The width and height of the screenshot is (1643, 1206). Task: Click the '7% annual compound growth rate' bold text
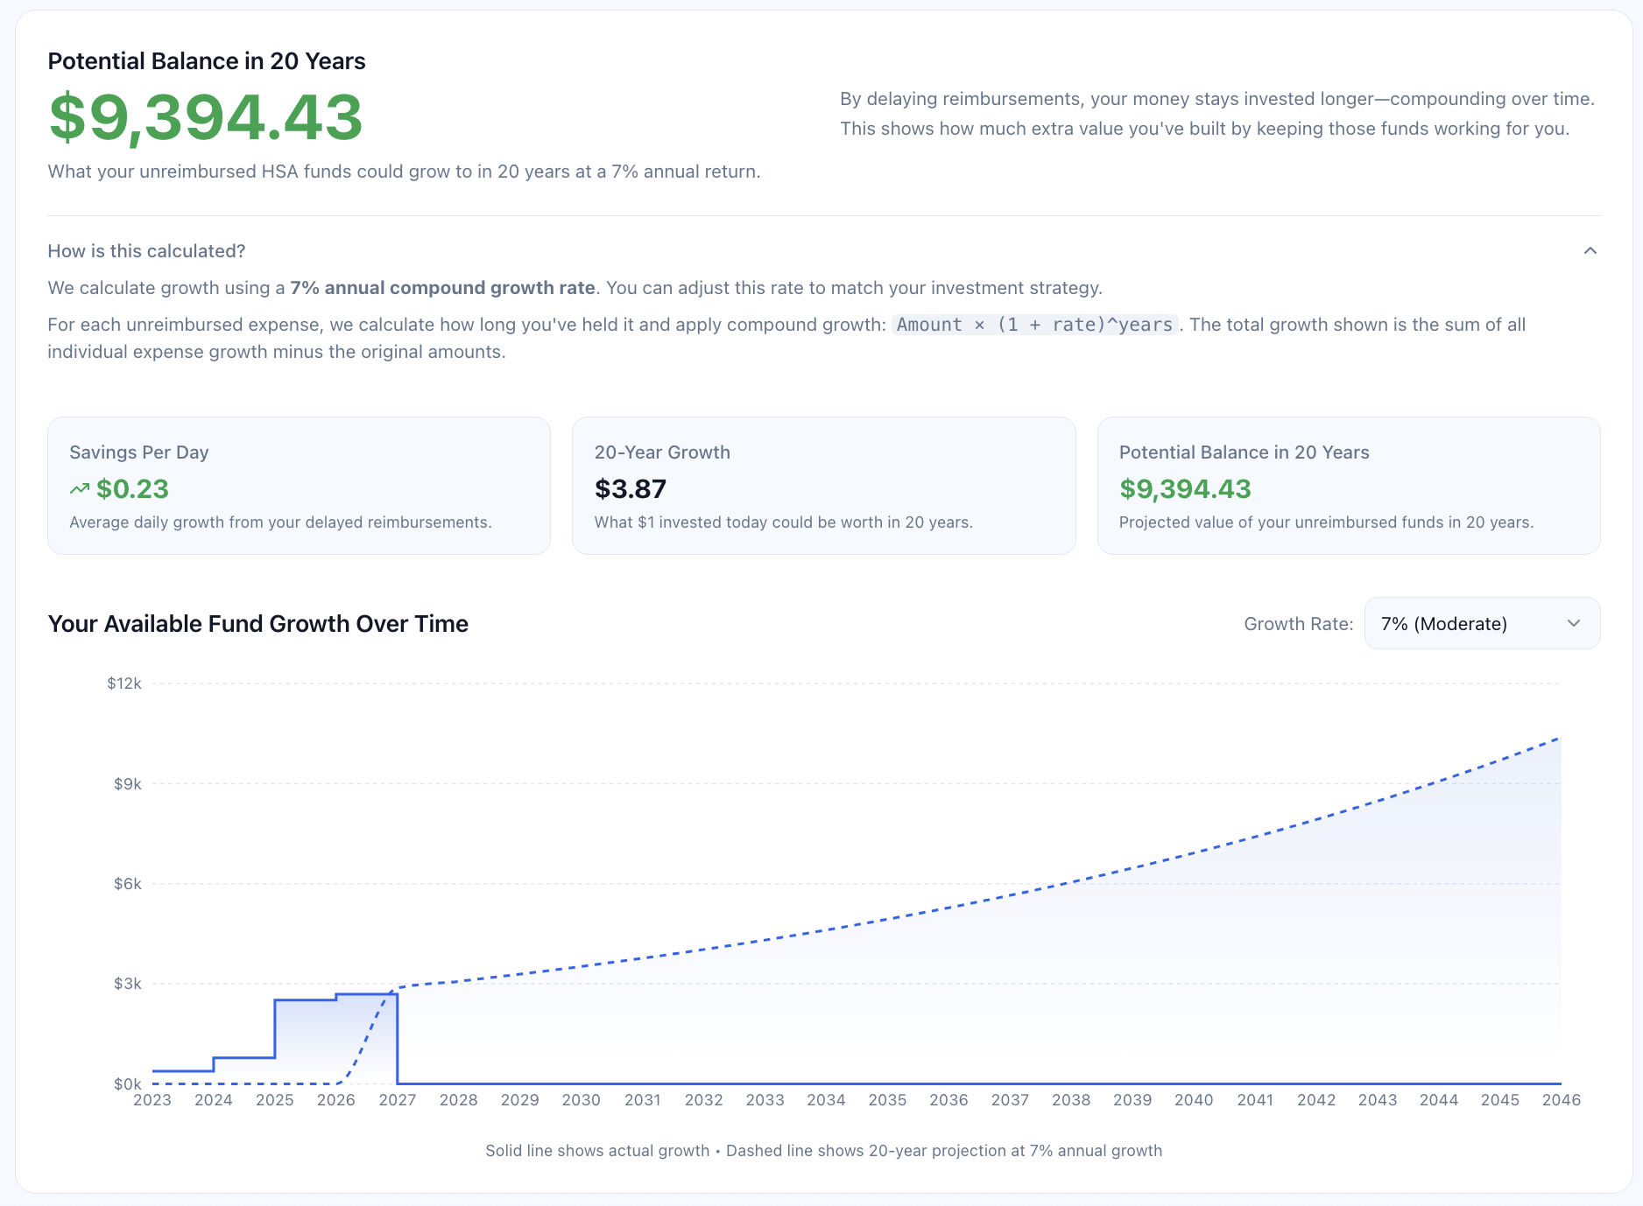pos(442,288)
